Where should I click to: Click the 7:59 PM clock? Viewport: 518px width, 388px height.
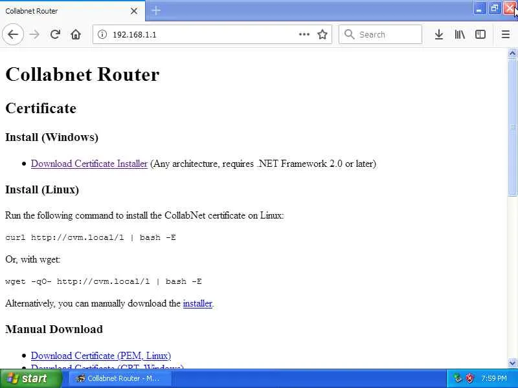tap(494, 378)
